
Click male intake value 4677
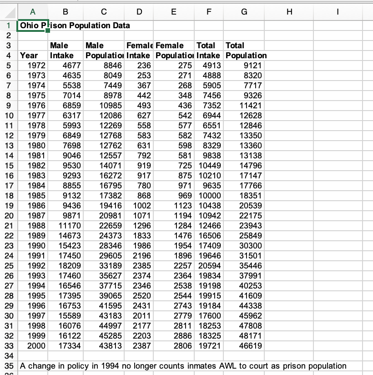click(66, 66)
